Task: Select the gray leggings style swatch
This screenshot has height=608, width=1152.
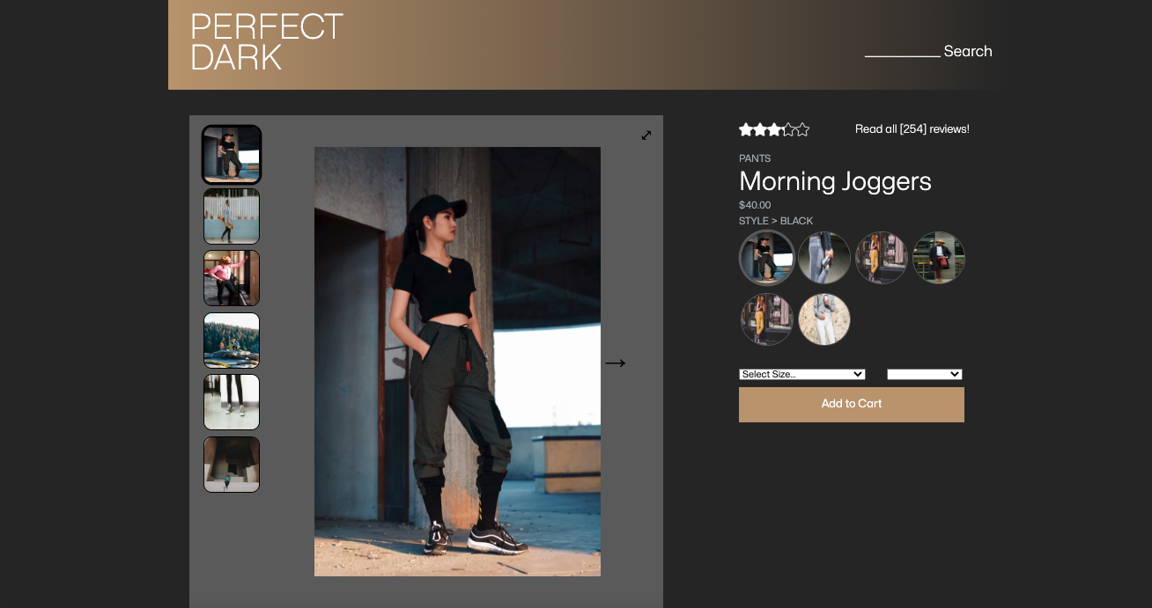Action: [x=824, y=258]
